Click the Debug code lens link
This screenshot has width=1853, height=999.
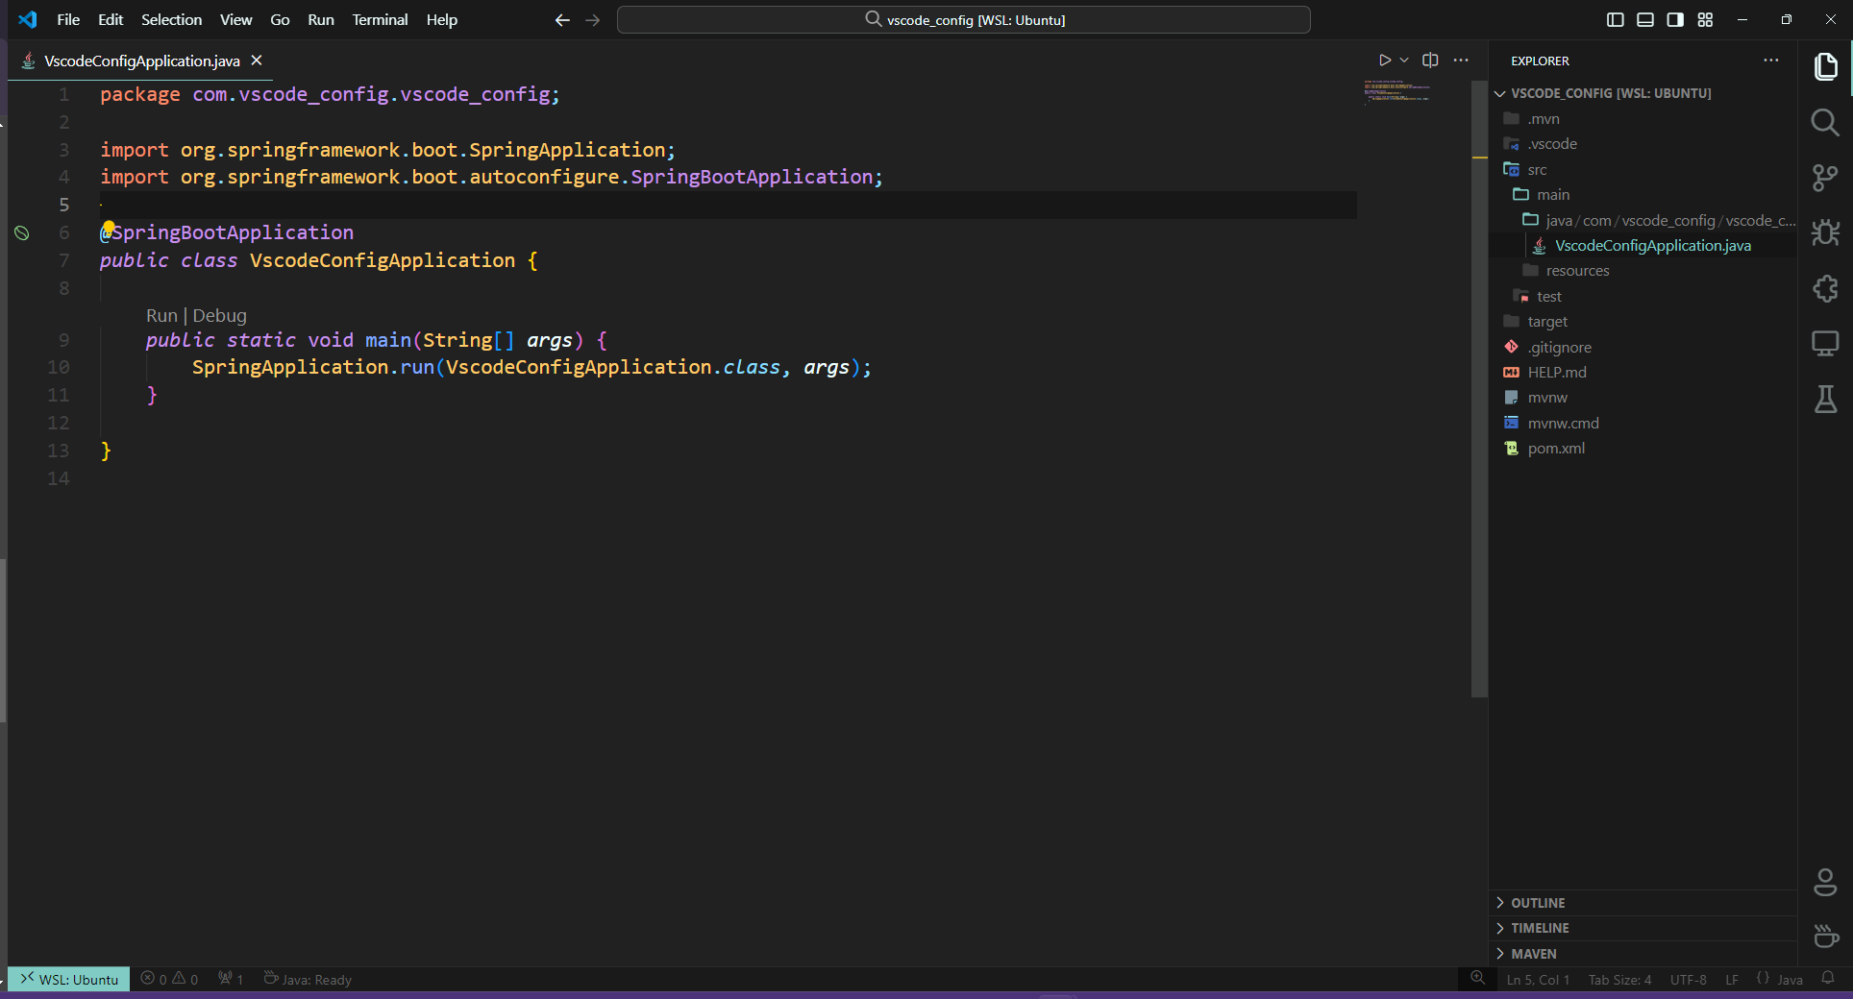pyautogui.click(x=219, y=316)
